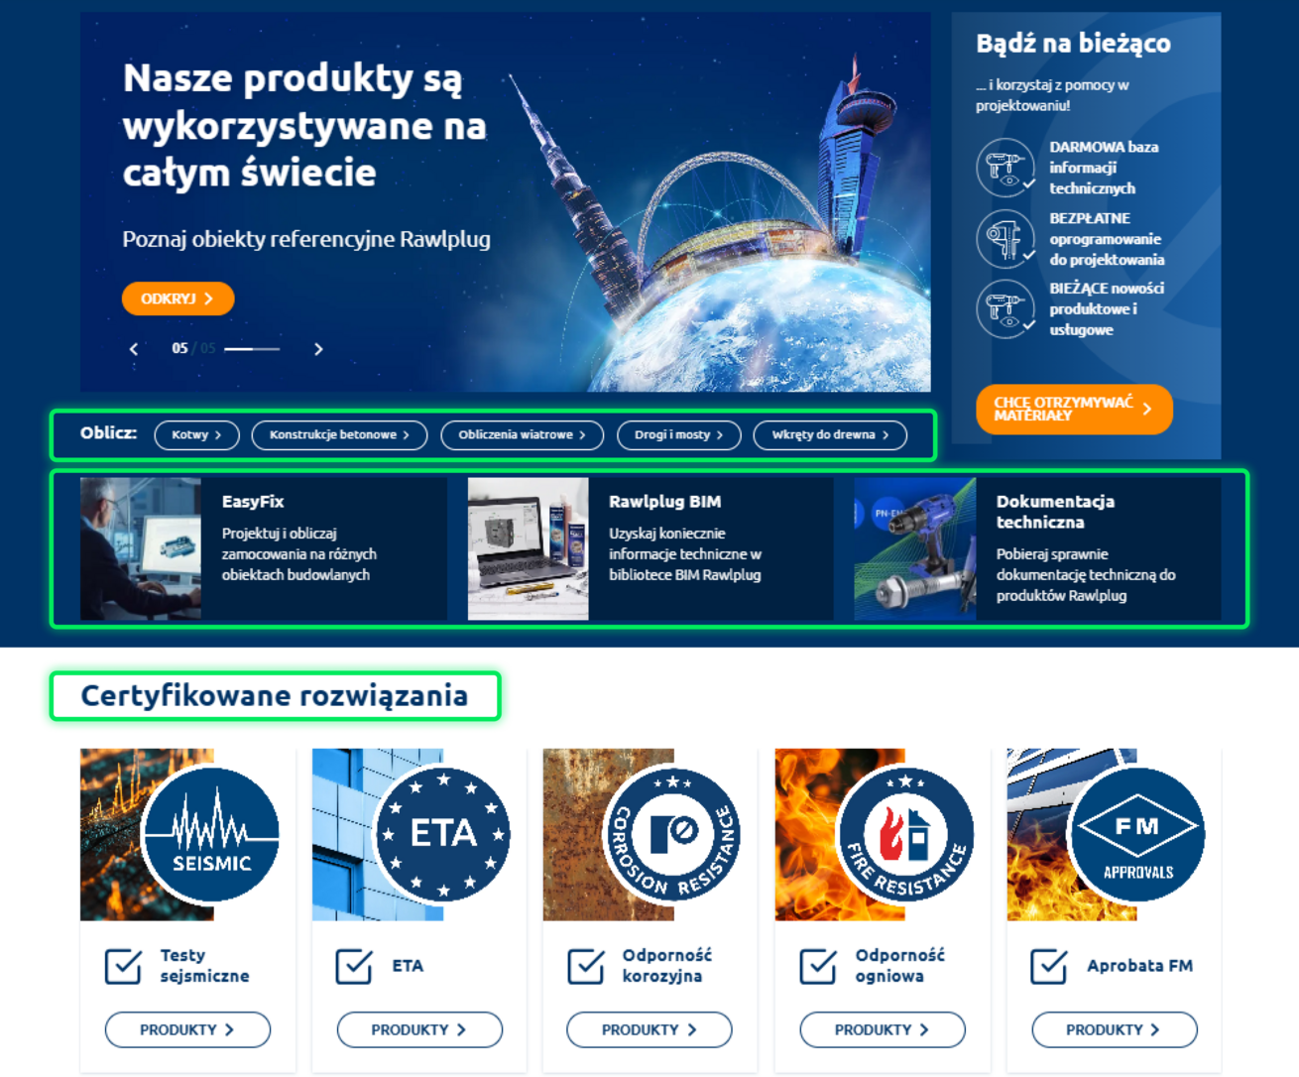Click the EasyFix engineer thumbnail image
Image resolution: width=1299 pixels, height=1077 pixels.
pos(141,548)
